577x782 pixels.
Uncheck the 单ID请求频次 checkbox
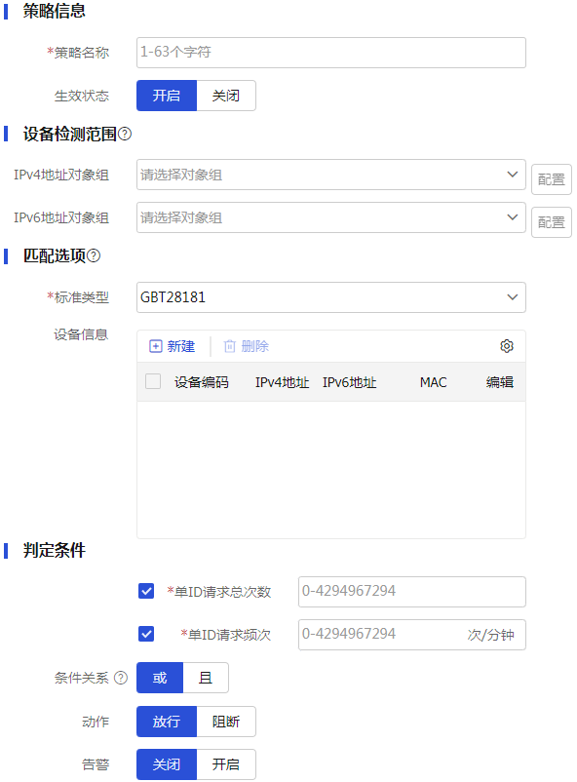(146, 635)
